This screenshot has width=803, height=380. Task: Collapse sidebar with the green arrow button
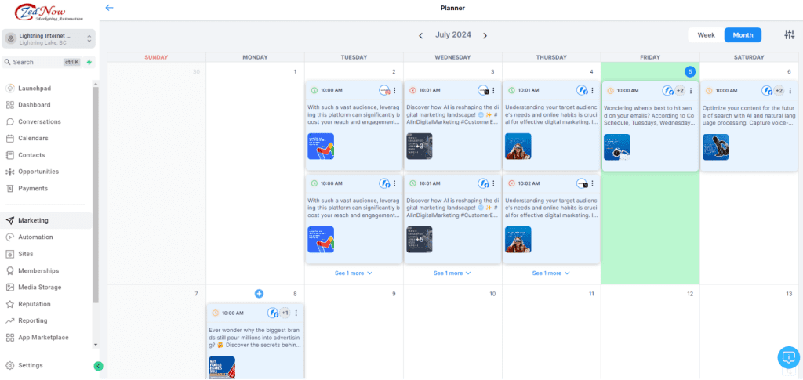tap(98, 366)
